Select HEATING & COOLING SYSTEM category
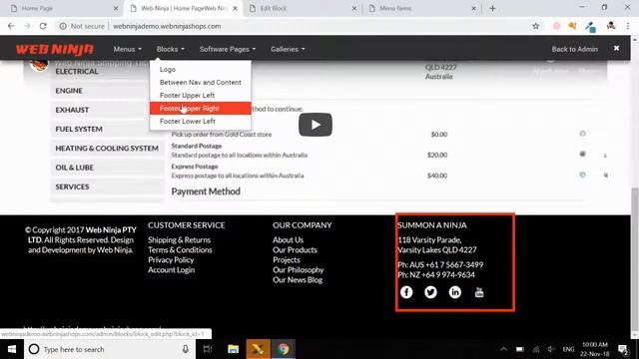The image size is (639, 359). pos(107,149)
